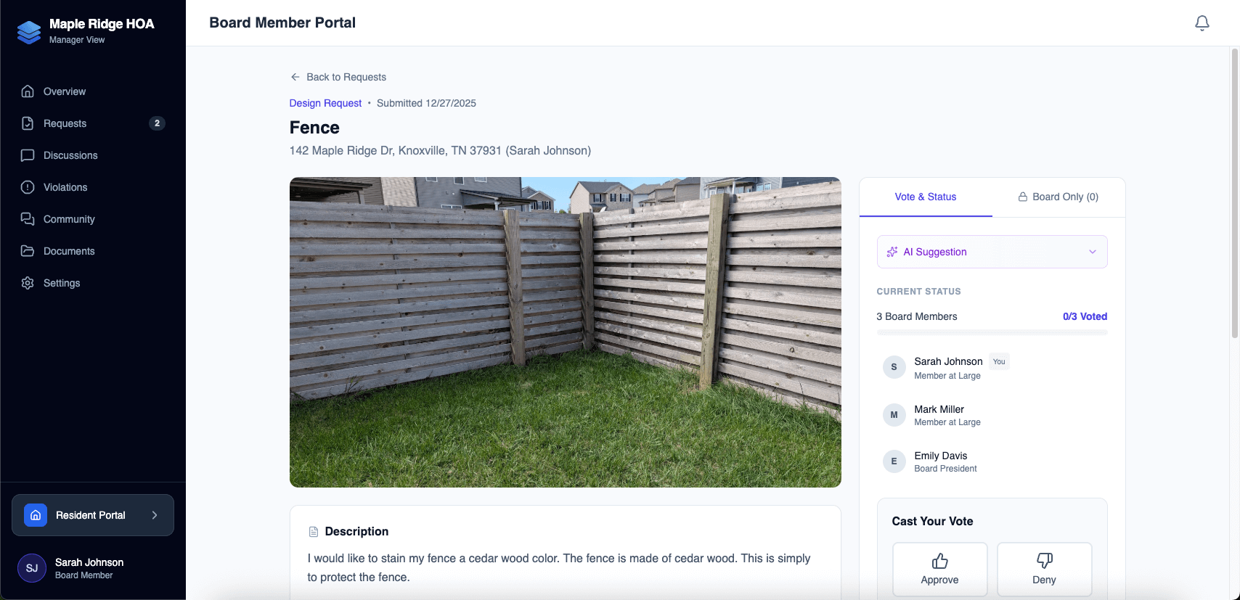Click the Overview home icon in sidebar
The image size is (1240, 600).
28,91
